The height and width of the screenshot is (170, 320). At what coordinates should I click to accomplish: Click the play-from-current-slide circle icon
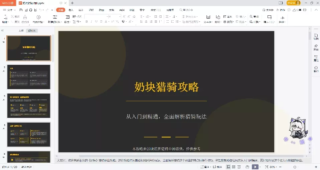(38, 17)
